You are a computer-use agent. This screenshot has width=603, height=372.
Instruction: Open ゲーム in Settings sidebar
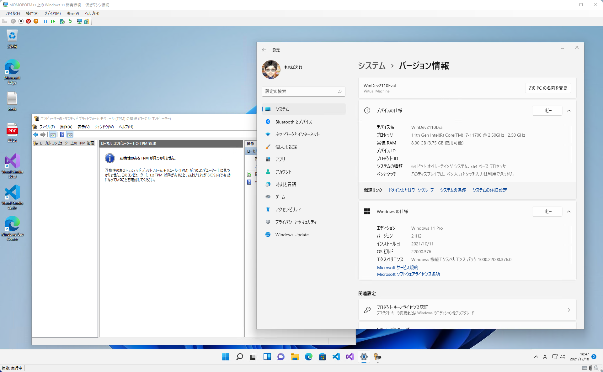pyautogui.click(x=303, y=197)
